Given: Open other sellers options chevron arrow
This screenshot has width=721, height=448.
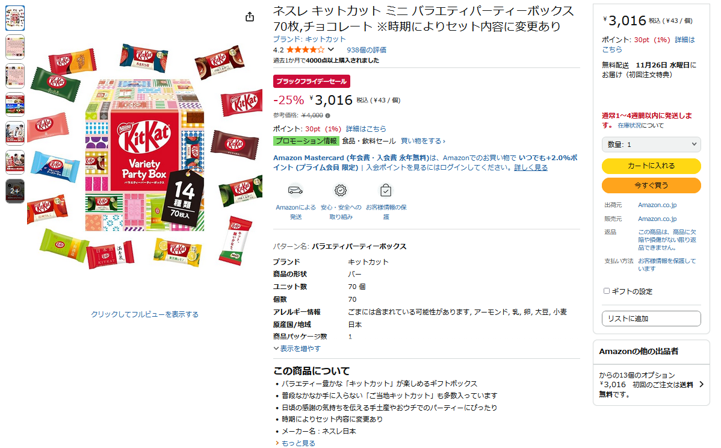Looking at the screenshot, I should click(701, 384).
